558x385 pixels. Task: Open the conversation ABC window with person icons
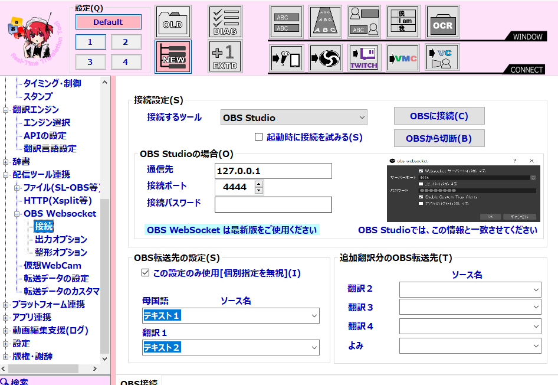click(364, 22)
